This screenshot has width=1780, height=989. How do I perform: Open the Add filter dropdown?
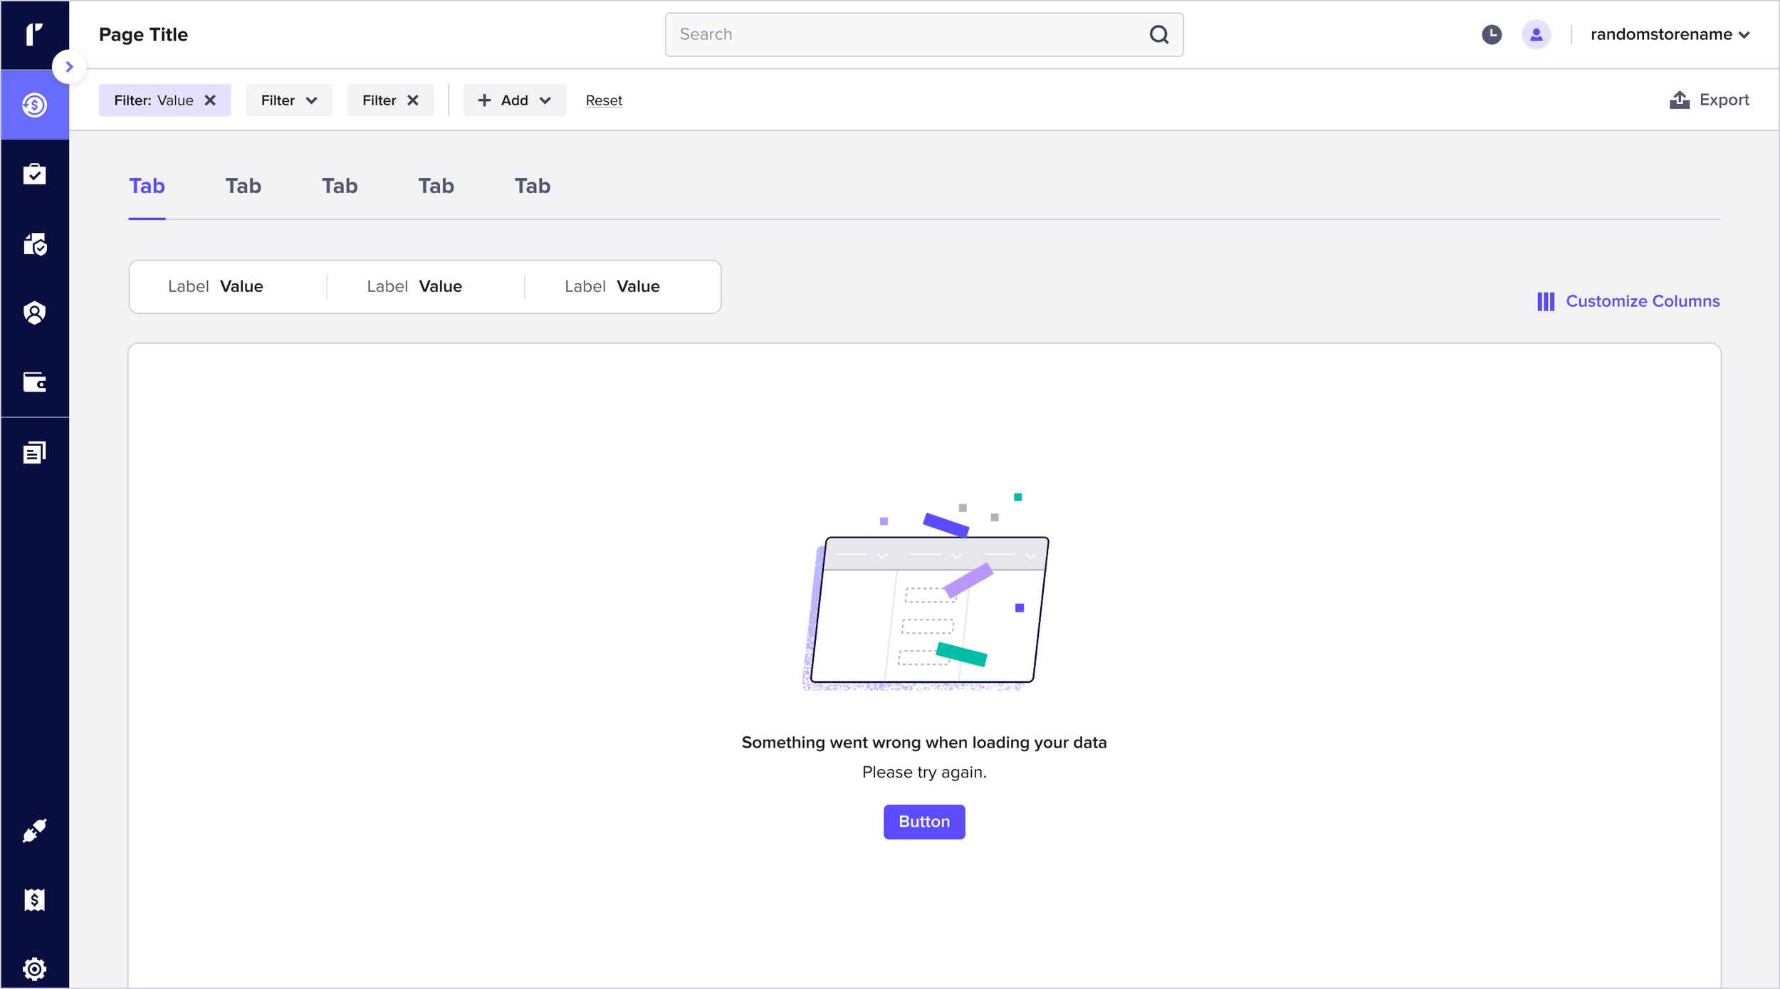point(514,100)
